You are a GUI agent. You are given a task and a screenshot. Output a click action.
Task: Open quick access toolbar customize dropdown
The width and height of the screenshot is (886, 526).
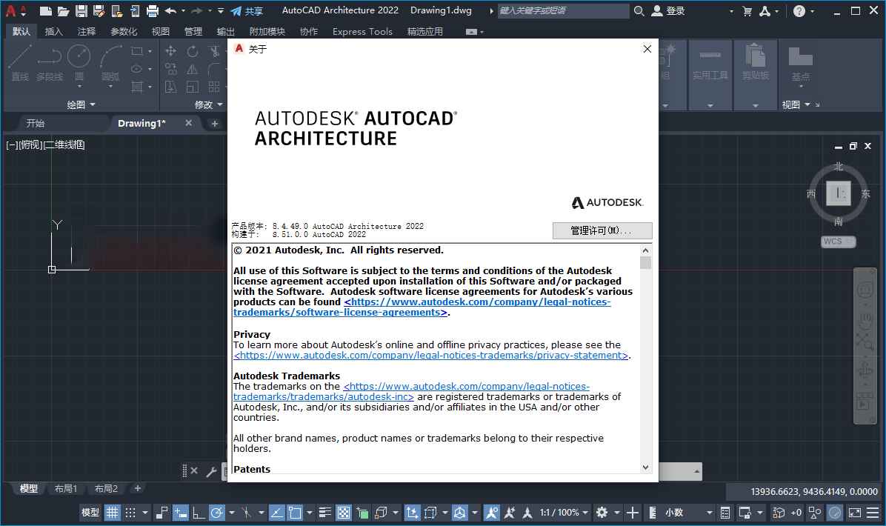pyautogui.click(x=220, y=10)
